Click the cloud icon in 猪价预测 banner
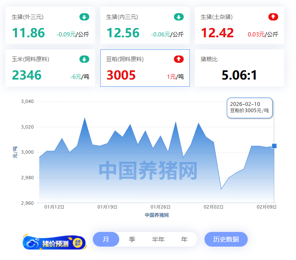Screen dimensions: 296x260 [x=32, y=243]
